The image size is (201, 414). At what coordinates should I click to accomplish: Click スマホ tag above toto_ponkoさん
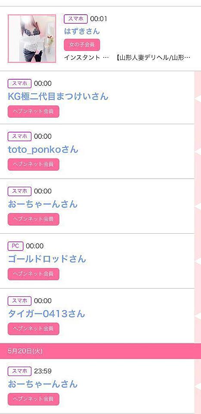coord(19,137)
